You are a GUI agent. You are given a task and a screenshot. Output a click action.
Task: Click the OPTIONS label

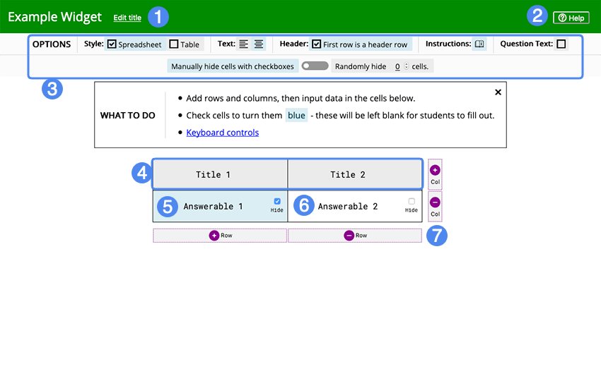click(52, 44)
